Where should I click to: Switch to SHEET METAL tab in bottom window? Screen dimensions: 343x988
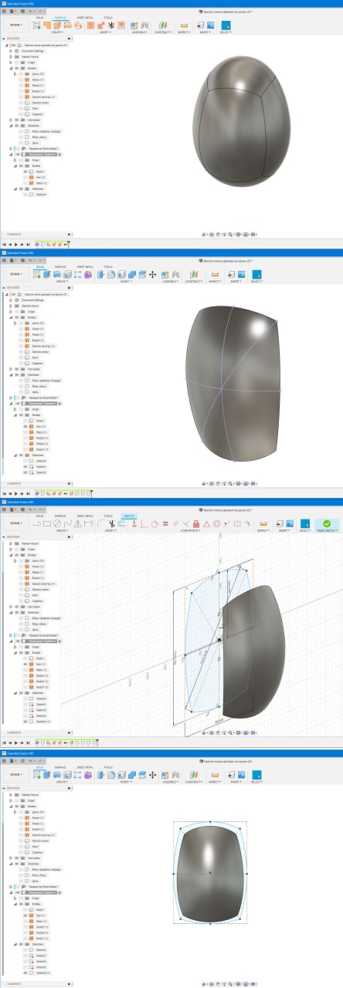(x=85, y=766)
